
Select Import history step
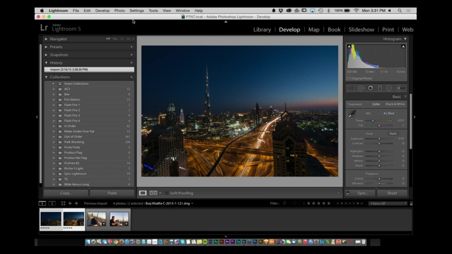coord(89,70)
